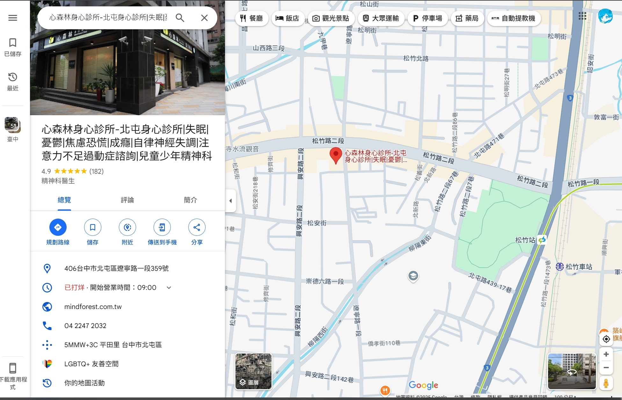Click the plus code 5MMW+3C row

coord(127,345)
